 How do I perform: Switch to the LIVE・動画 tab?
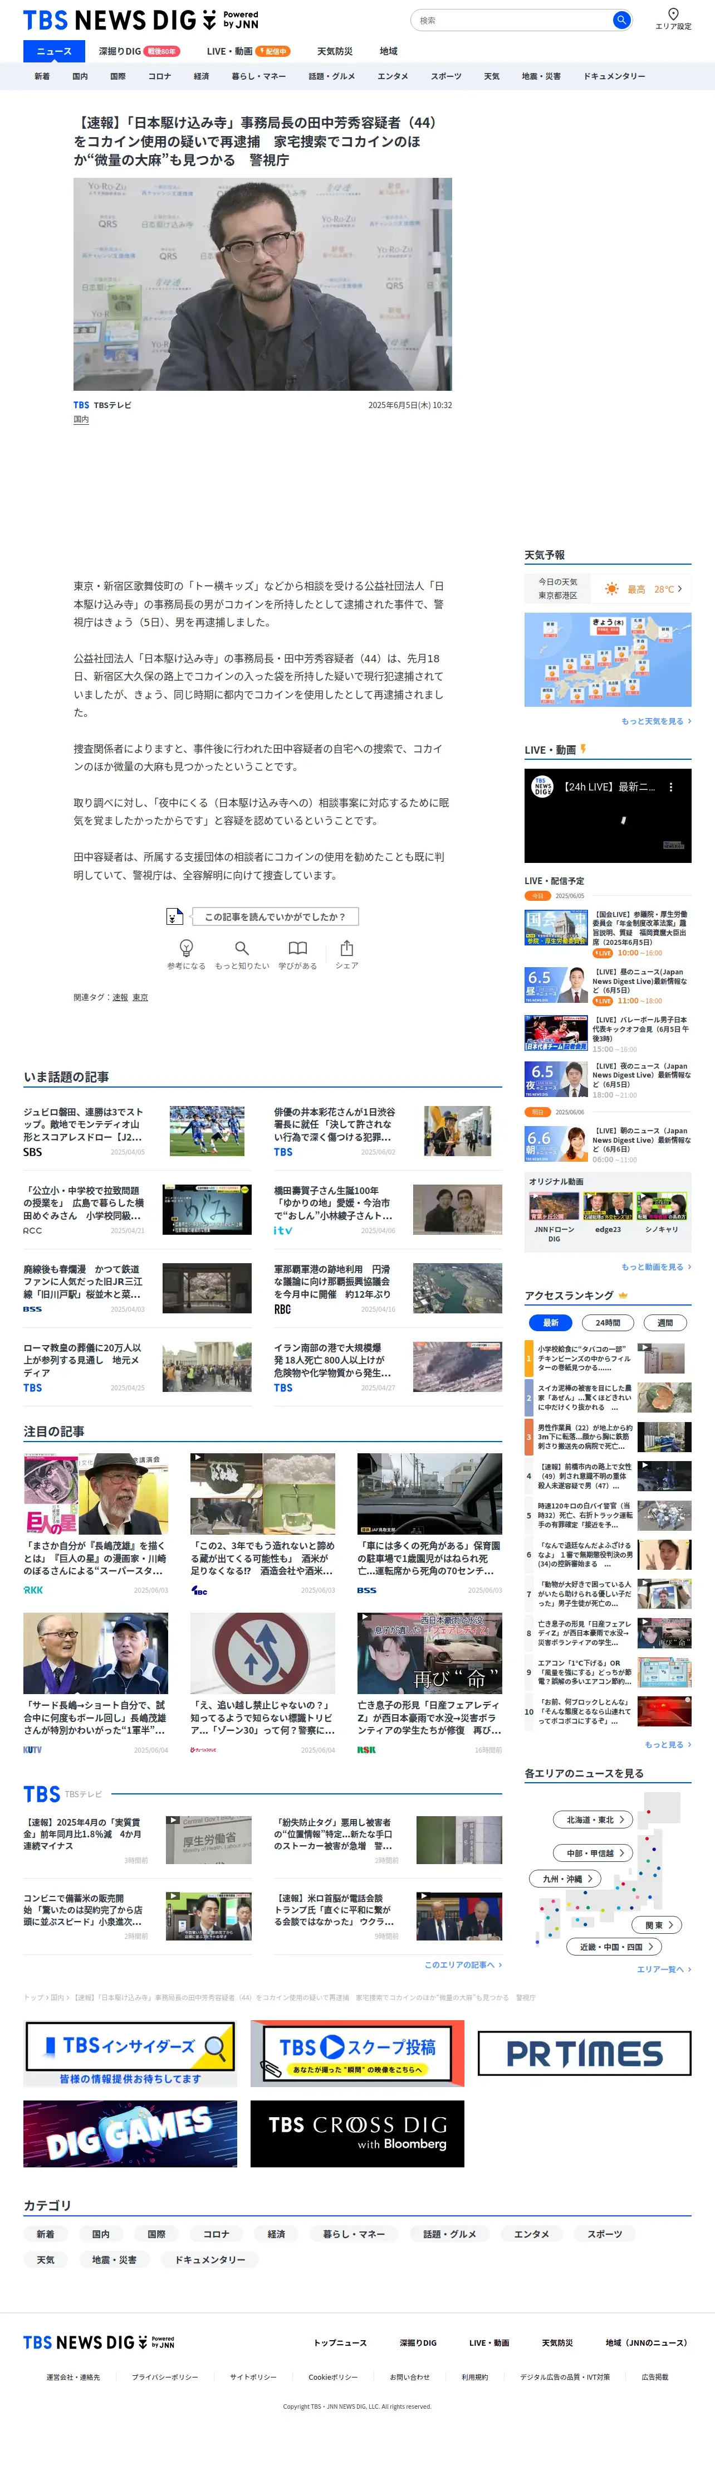tap(248, 51)
